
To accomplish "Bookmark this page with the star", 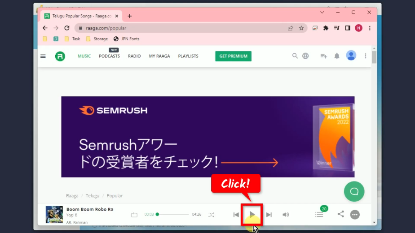I will click(301, 28).
